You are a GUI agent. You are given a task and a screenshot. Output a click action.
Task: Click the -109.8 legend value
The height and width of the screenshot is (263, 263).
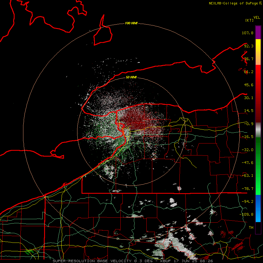[246, 214]
